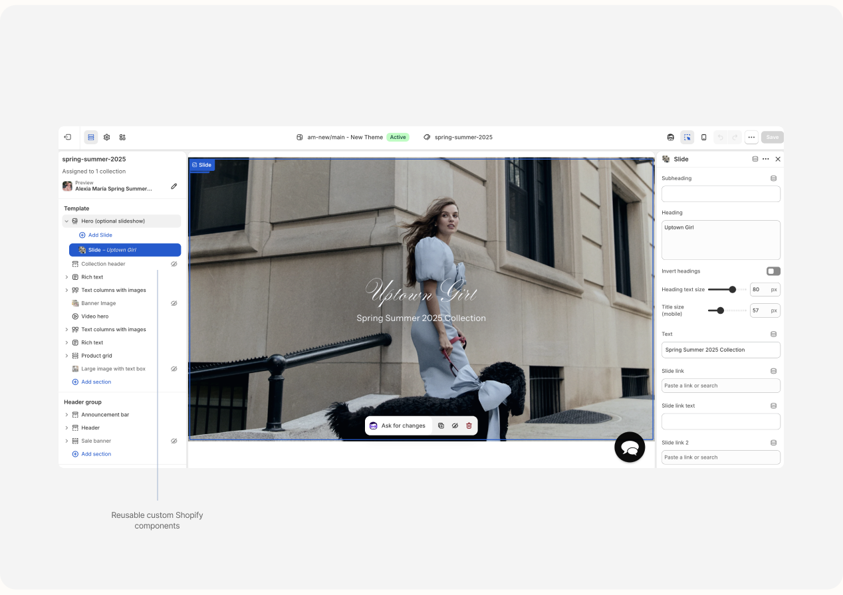Image resolution: width=843 pixels, height=595 pixels.
Task: Connect dynamic source for Slide link 2
Action: click(773, 443)
